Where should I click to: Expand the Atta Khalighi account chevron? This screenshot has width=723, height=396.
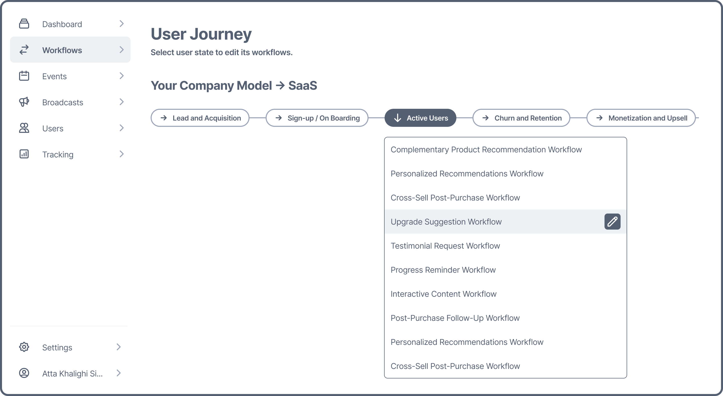click(118, 373)
